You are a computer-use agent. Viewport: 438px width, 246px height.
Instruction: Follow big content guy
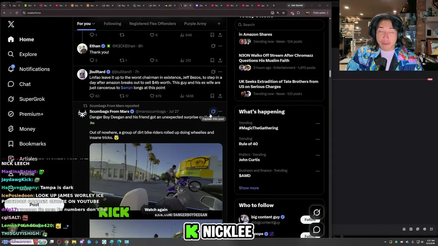point(310,220)
